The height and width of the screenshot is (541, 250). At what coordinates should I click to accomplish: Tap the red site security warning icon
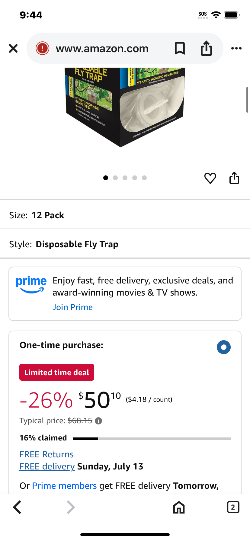(43, 48)
